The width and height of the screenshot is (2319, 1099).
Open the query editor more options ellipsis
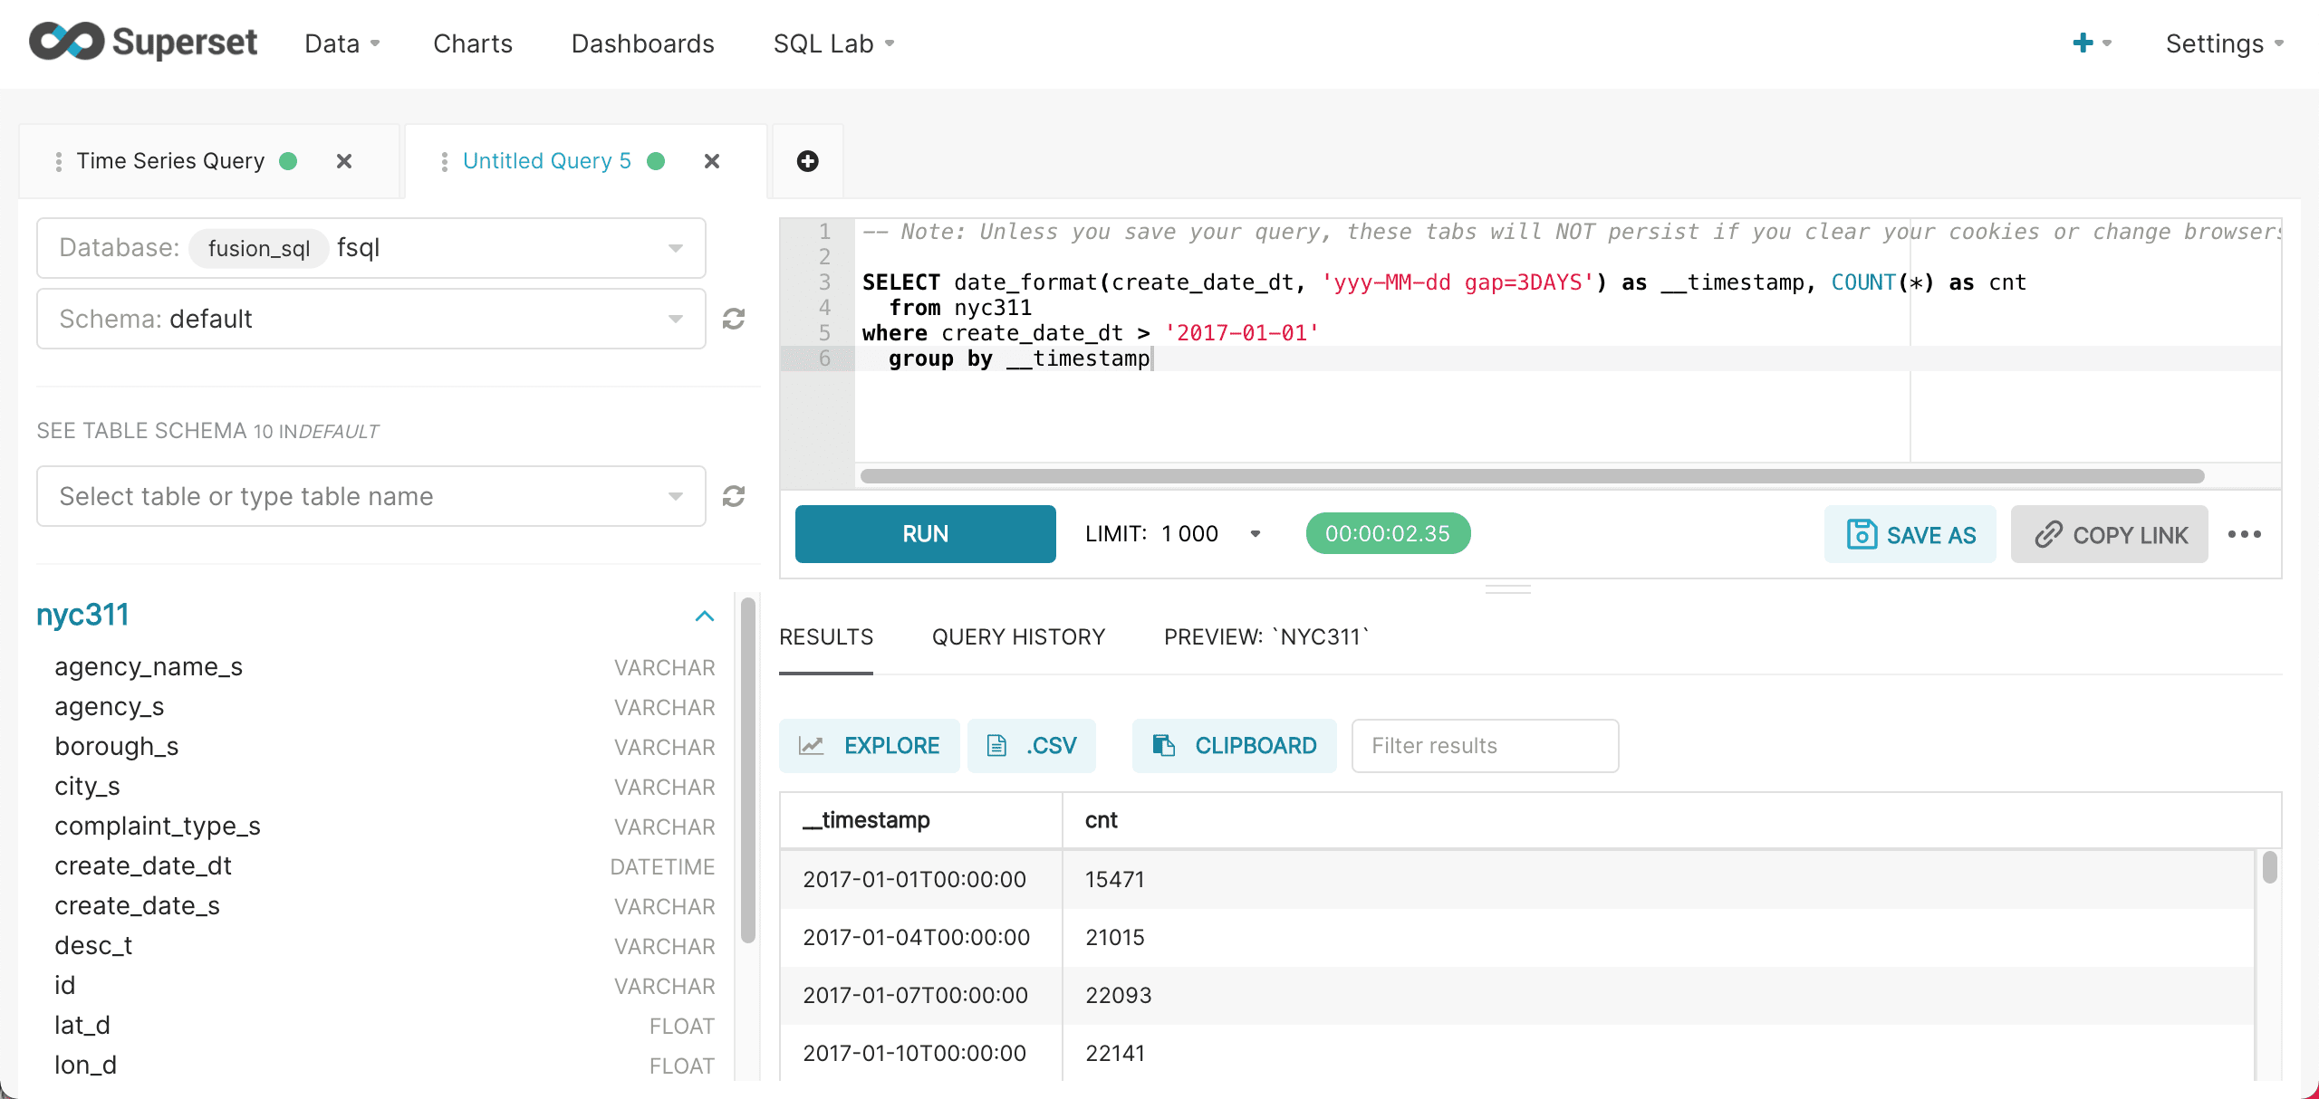click(x=2245, y=534)
